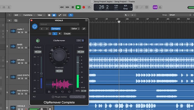
Task: Rewind the transport
Action: point(62,7)
